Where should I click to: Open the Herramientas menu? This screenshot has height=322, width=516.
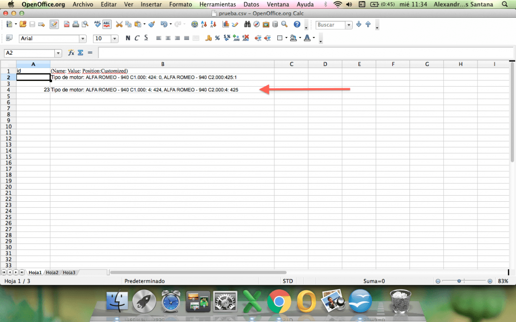[218, 4]
